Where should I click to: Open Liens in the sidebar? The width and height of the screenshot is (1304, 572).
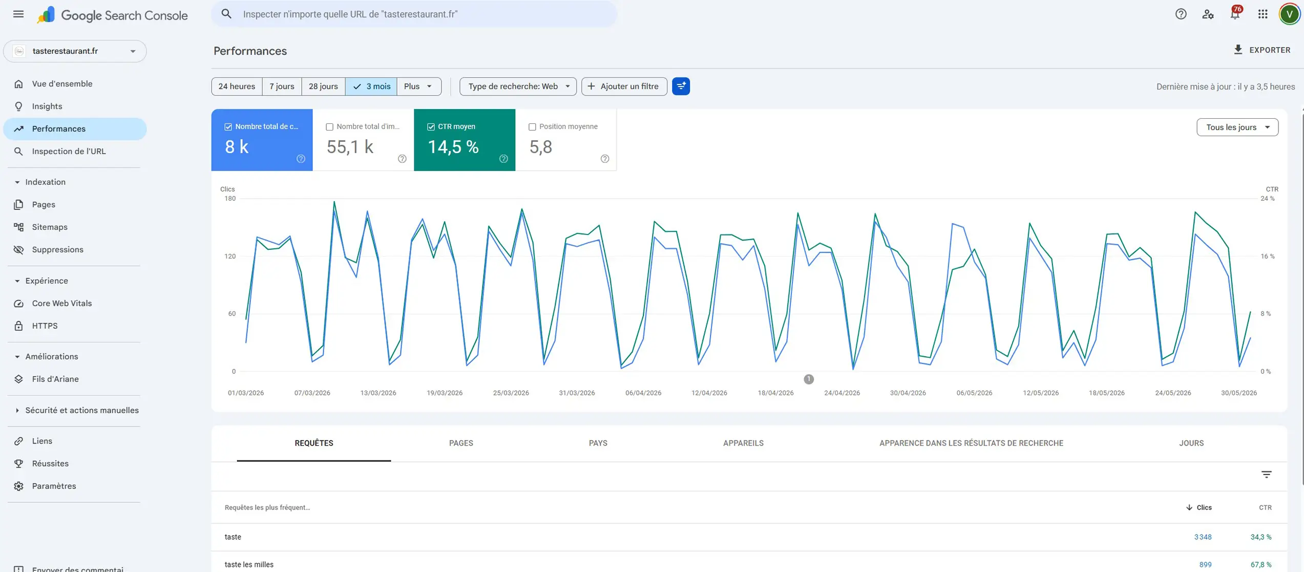tap(75, 441)
